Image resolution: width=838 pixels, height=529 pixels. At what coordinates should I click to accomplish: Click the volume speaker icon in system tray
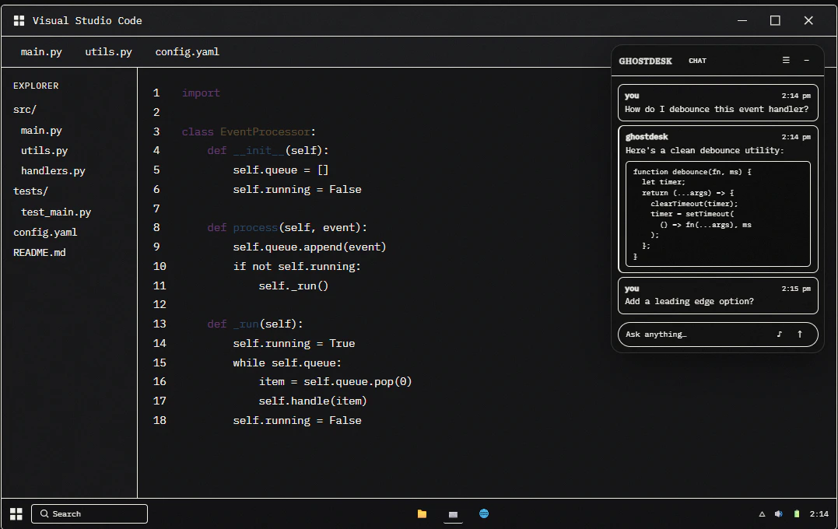[x=778, y=513]
